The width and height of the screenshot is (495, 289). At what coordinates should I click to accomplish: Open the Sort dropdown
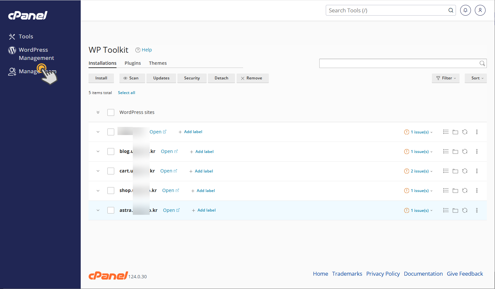[475, 78]
